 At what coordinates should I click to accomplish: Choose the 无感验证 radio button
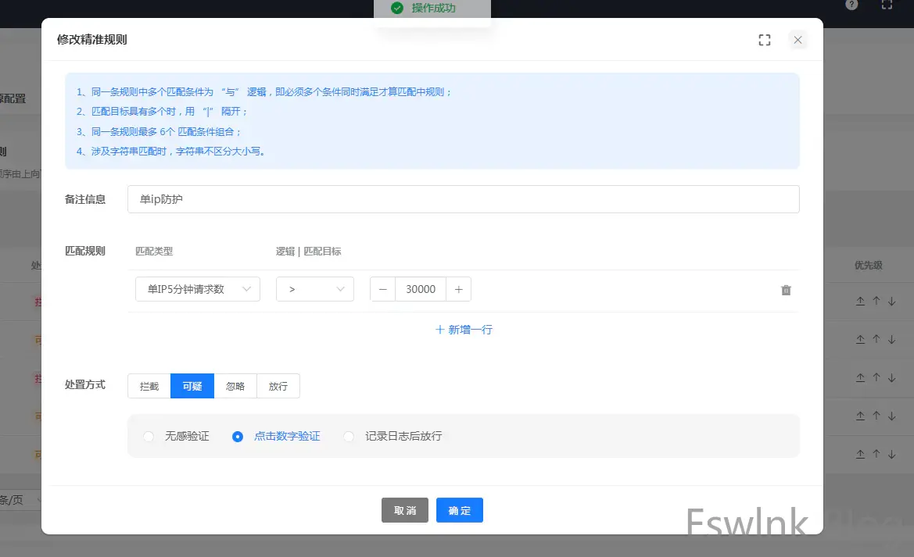click(x=149, y=437)
